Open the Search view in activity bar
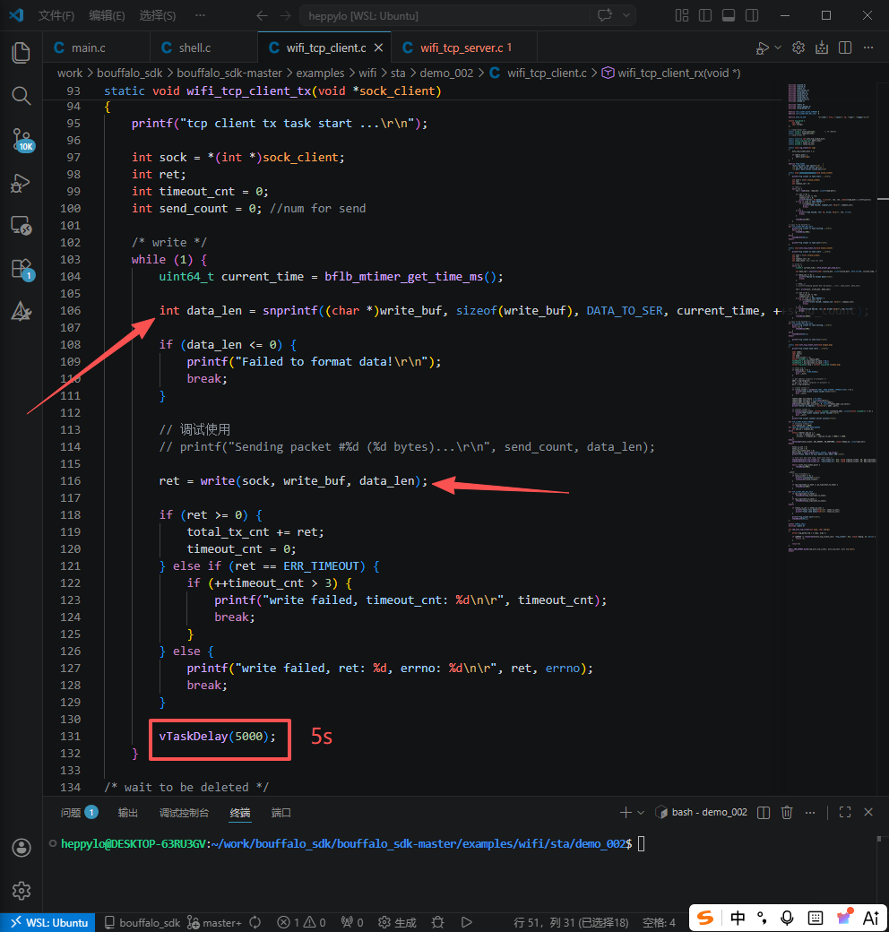Screen dimensions: 889x932 point(21,95)
